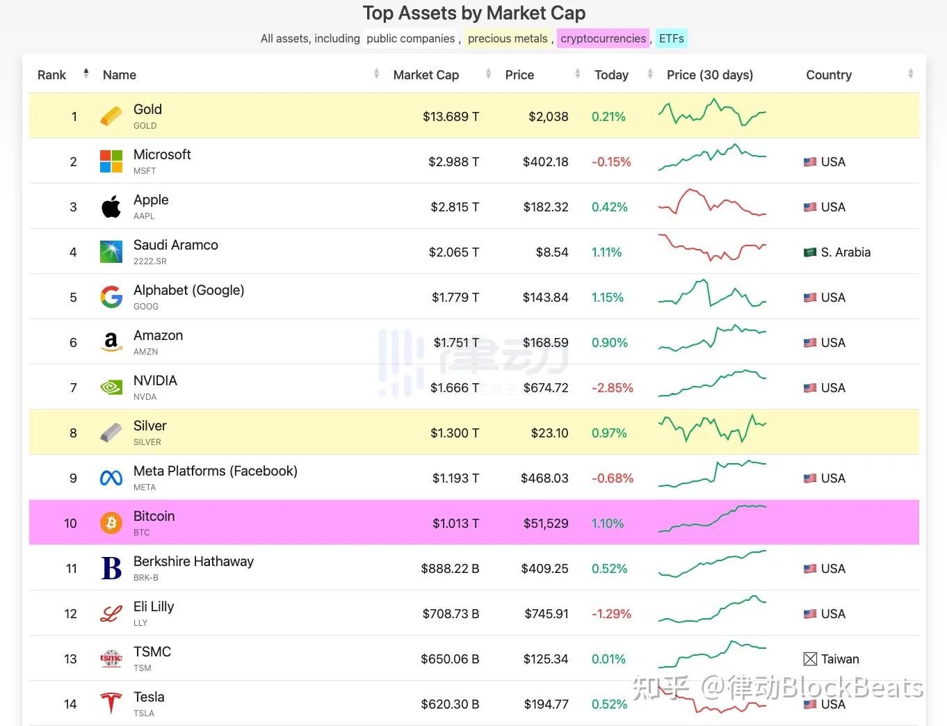Sort by Price column arrows
Image resolution: width=947 pixels, height=726 pixels.
577,73
